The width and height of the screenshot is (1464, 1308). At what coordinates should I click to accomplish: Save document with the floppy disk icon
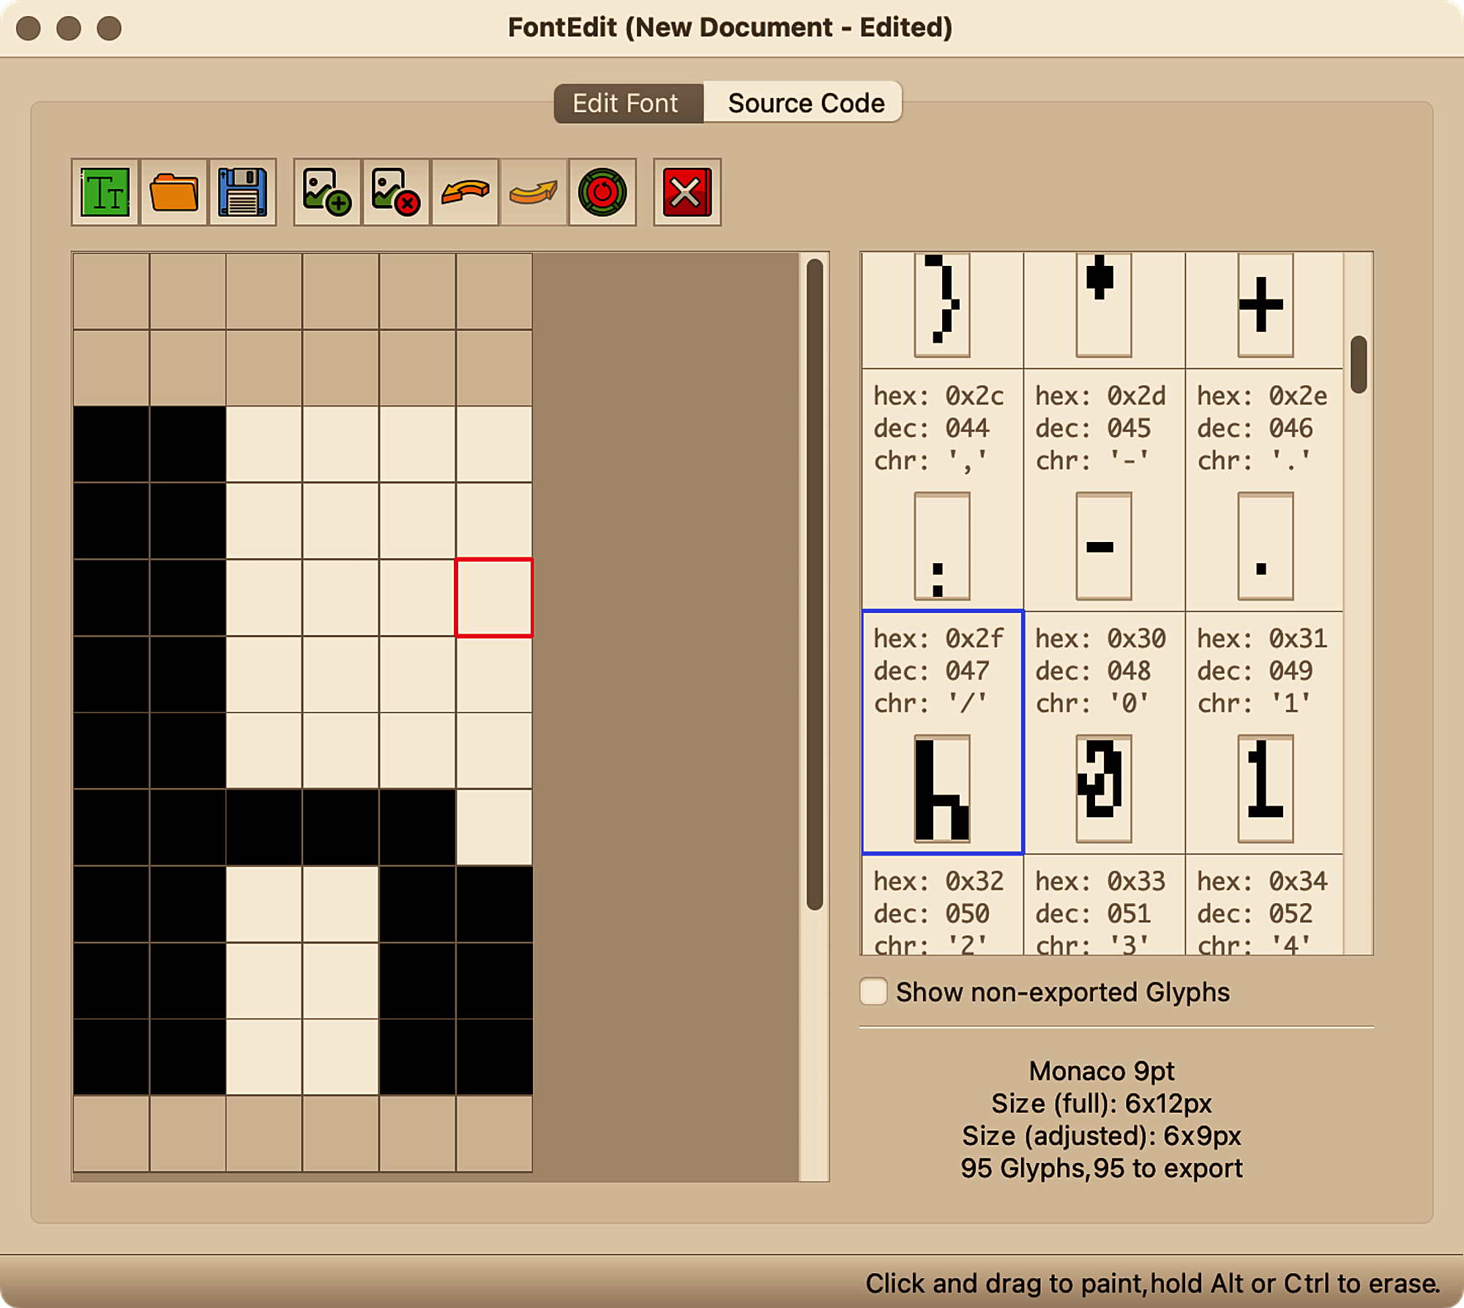[242, 192]
